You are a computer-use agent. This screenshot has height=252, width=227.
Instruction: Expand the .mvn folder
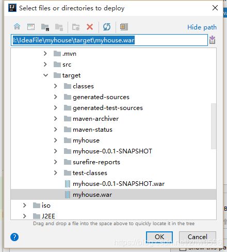45,54
